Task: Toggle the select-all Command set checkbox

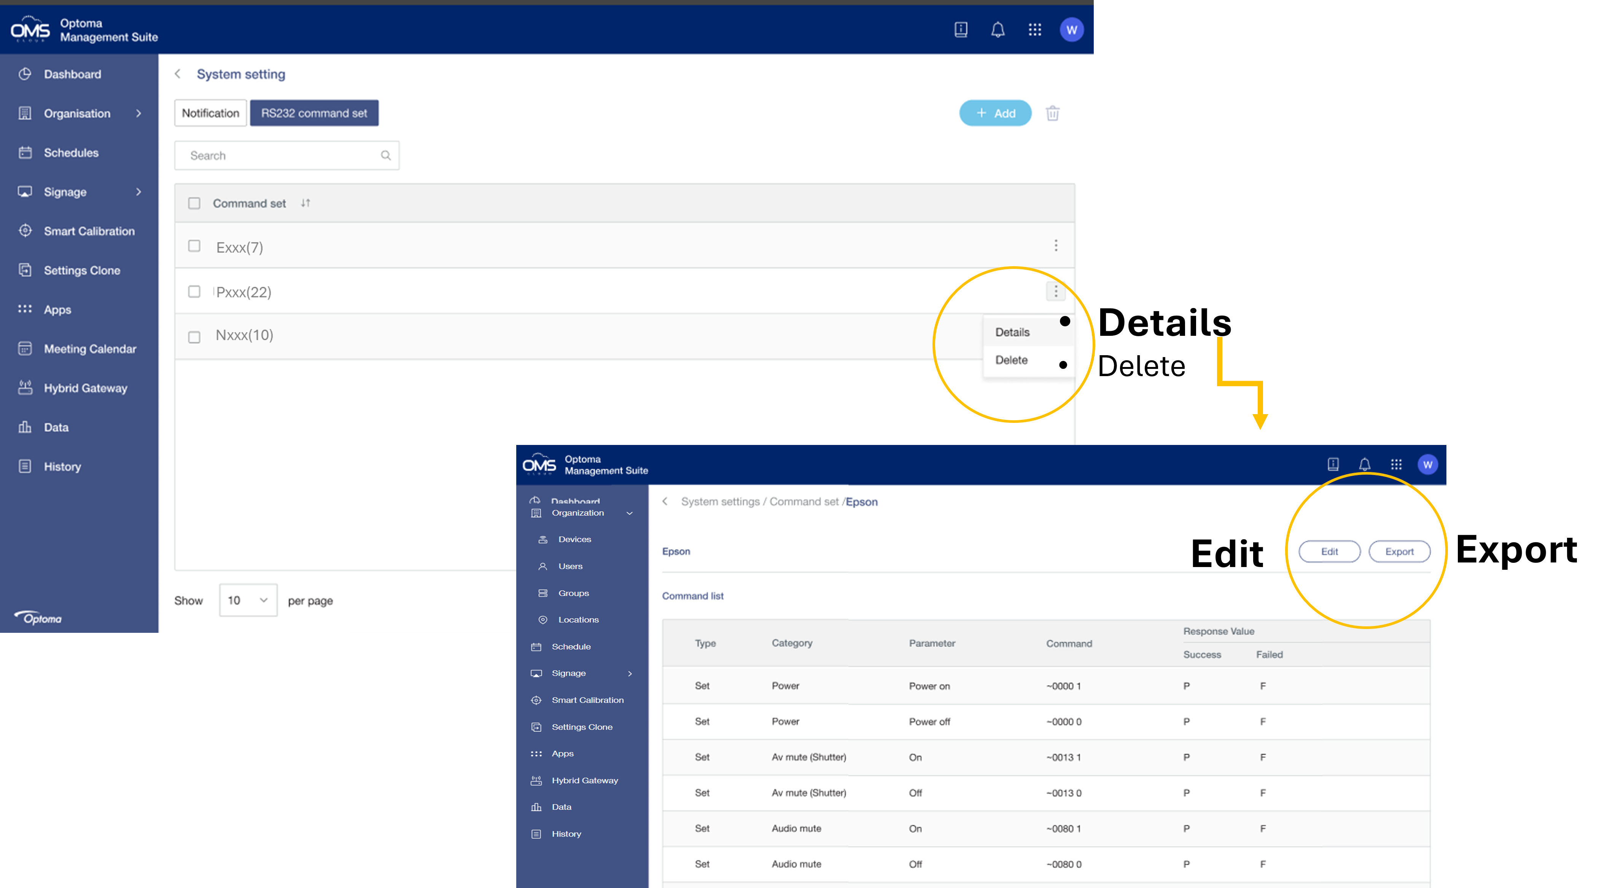Action: tap(194, 203)
